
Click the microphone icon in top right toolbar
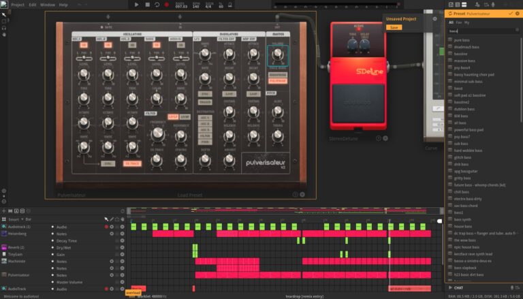coord(493,5)
